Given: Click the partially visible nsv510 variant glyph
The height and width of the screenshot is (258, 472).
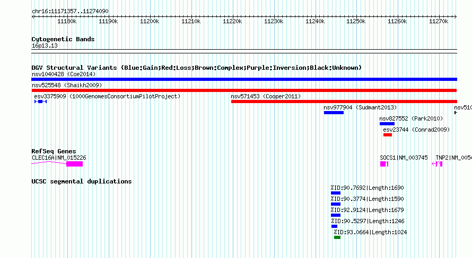Looking at the screenshot, I should (456, 113).
